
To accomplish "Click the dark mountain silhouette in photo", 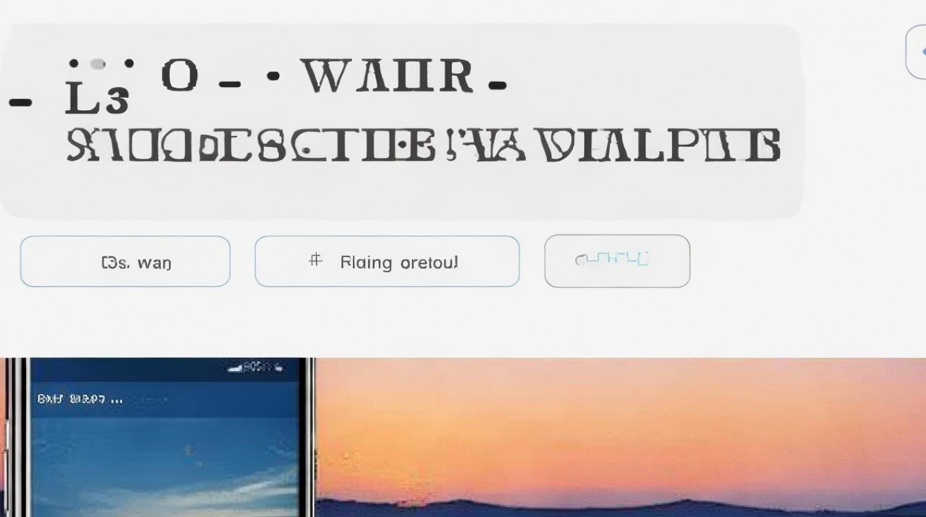I will click(620, 507).
